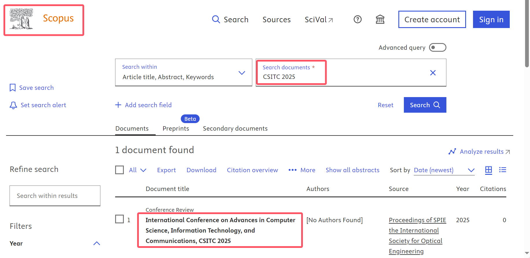Open the Sort by Date (newest) dropdown
Image resolution: width=530 pixels, height=258 pixels.
coord(444,170)
